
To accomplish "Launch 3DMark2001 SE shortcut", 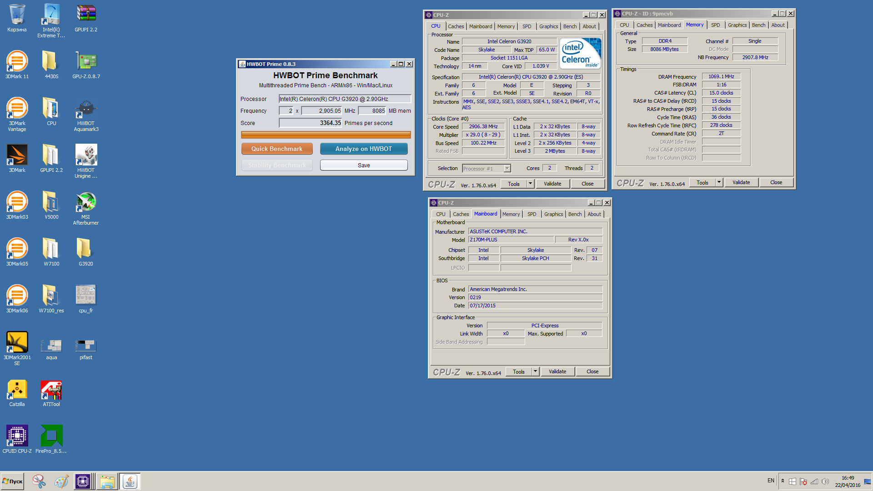I will tap(17, 349).
